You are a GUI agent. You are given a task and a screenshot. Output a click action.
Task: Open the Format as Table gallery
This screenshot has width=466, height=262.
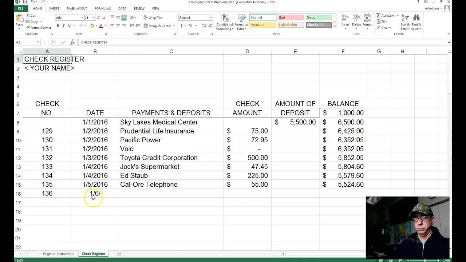[x=241, y=22]
